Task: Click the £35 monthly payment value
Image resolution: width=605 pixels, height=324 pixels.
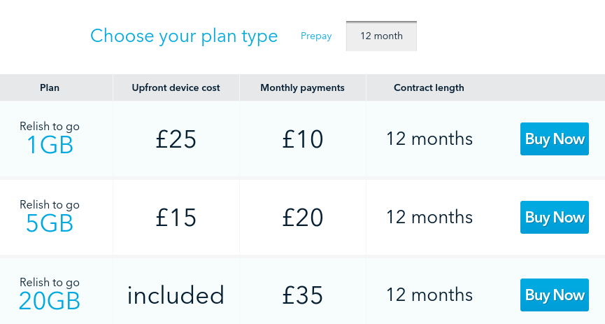Action: pos(302,295)
